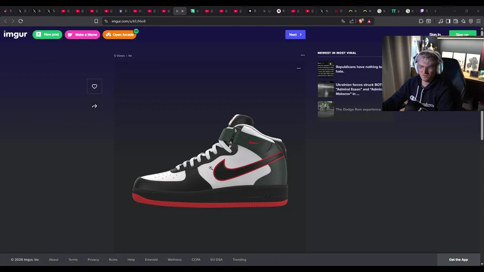Click the '0 Views' post stats text

coord(119,56)
